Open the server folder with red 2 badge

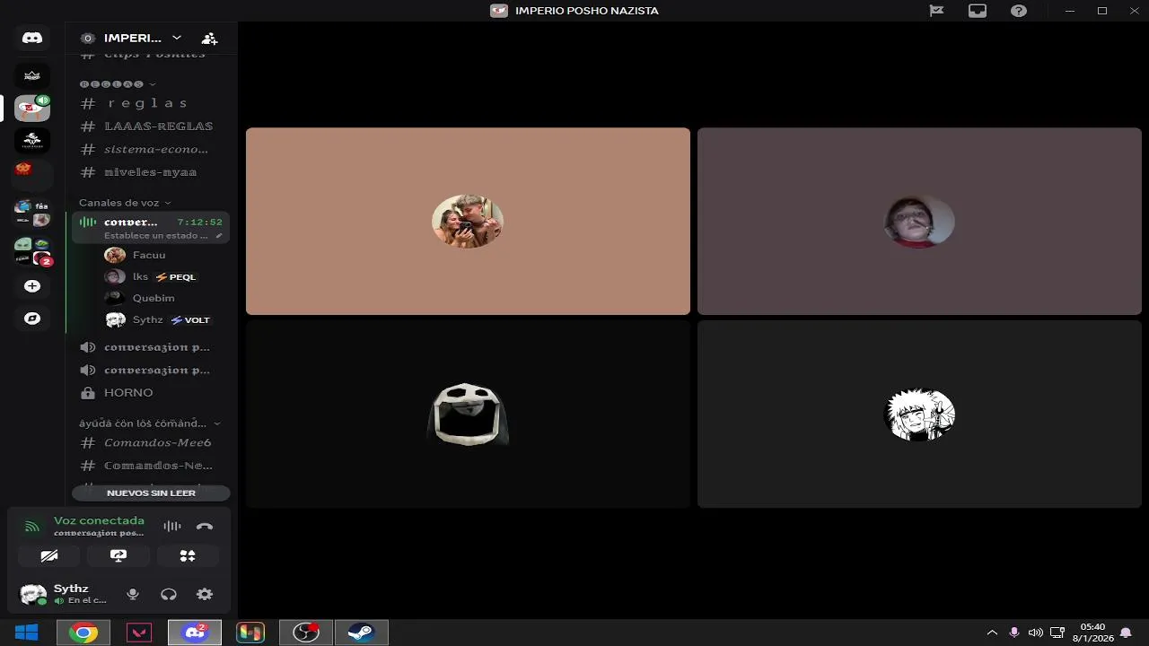click(32, 251)
